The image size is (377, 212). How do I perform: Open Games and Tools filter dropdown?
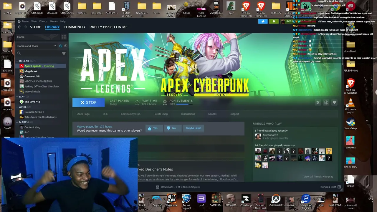click(37, 46)
